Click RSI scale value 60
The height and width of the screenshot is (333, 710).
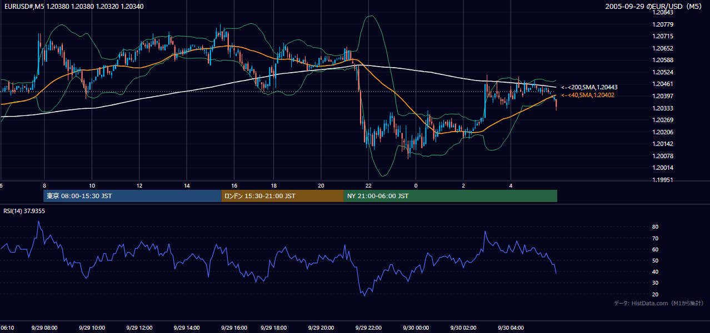pos(656,249)
